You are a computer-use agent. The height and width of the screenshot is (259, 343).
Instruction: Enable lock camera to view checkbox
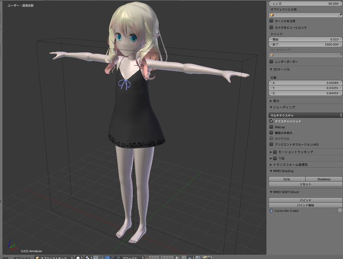point(271,27)
